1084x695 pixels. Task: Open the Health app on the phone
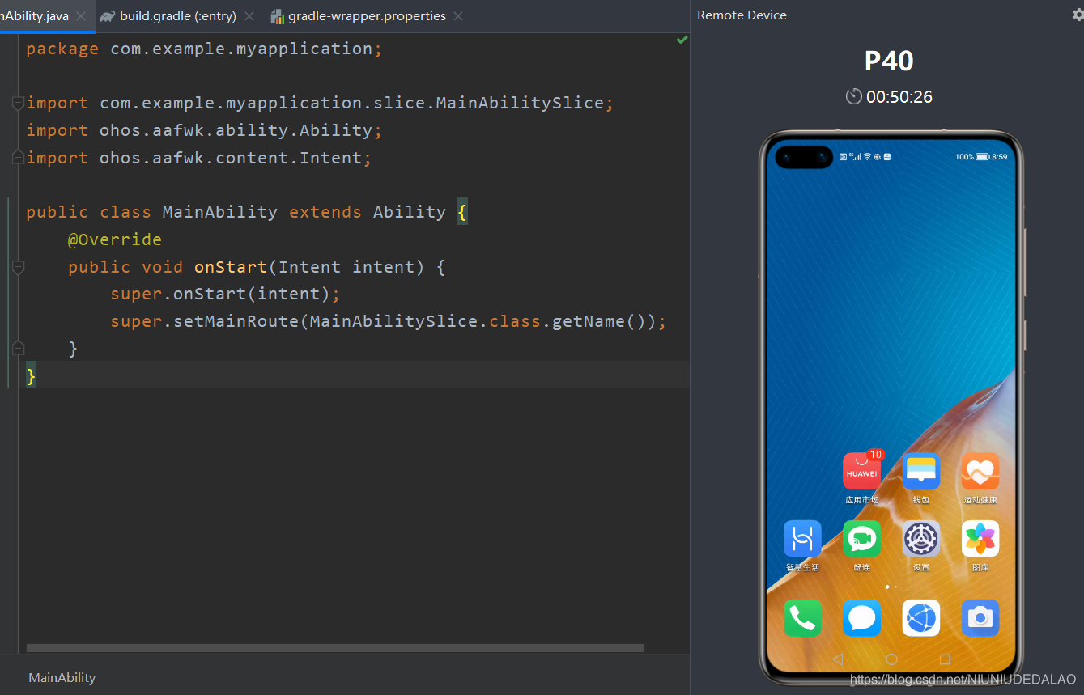pos(980,472)
